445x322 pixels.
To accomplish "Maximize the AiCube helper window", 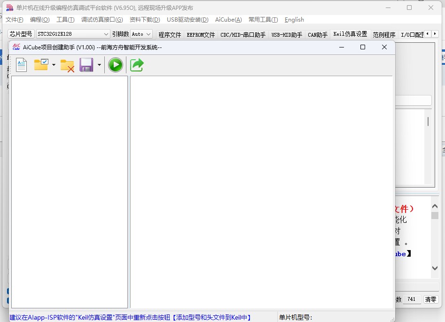I will point(363,47).
